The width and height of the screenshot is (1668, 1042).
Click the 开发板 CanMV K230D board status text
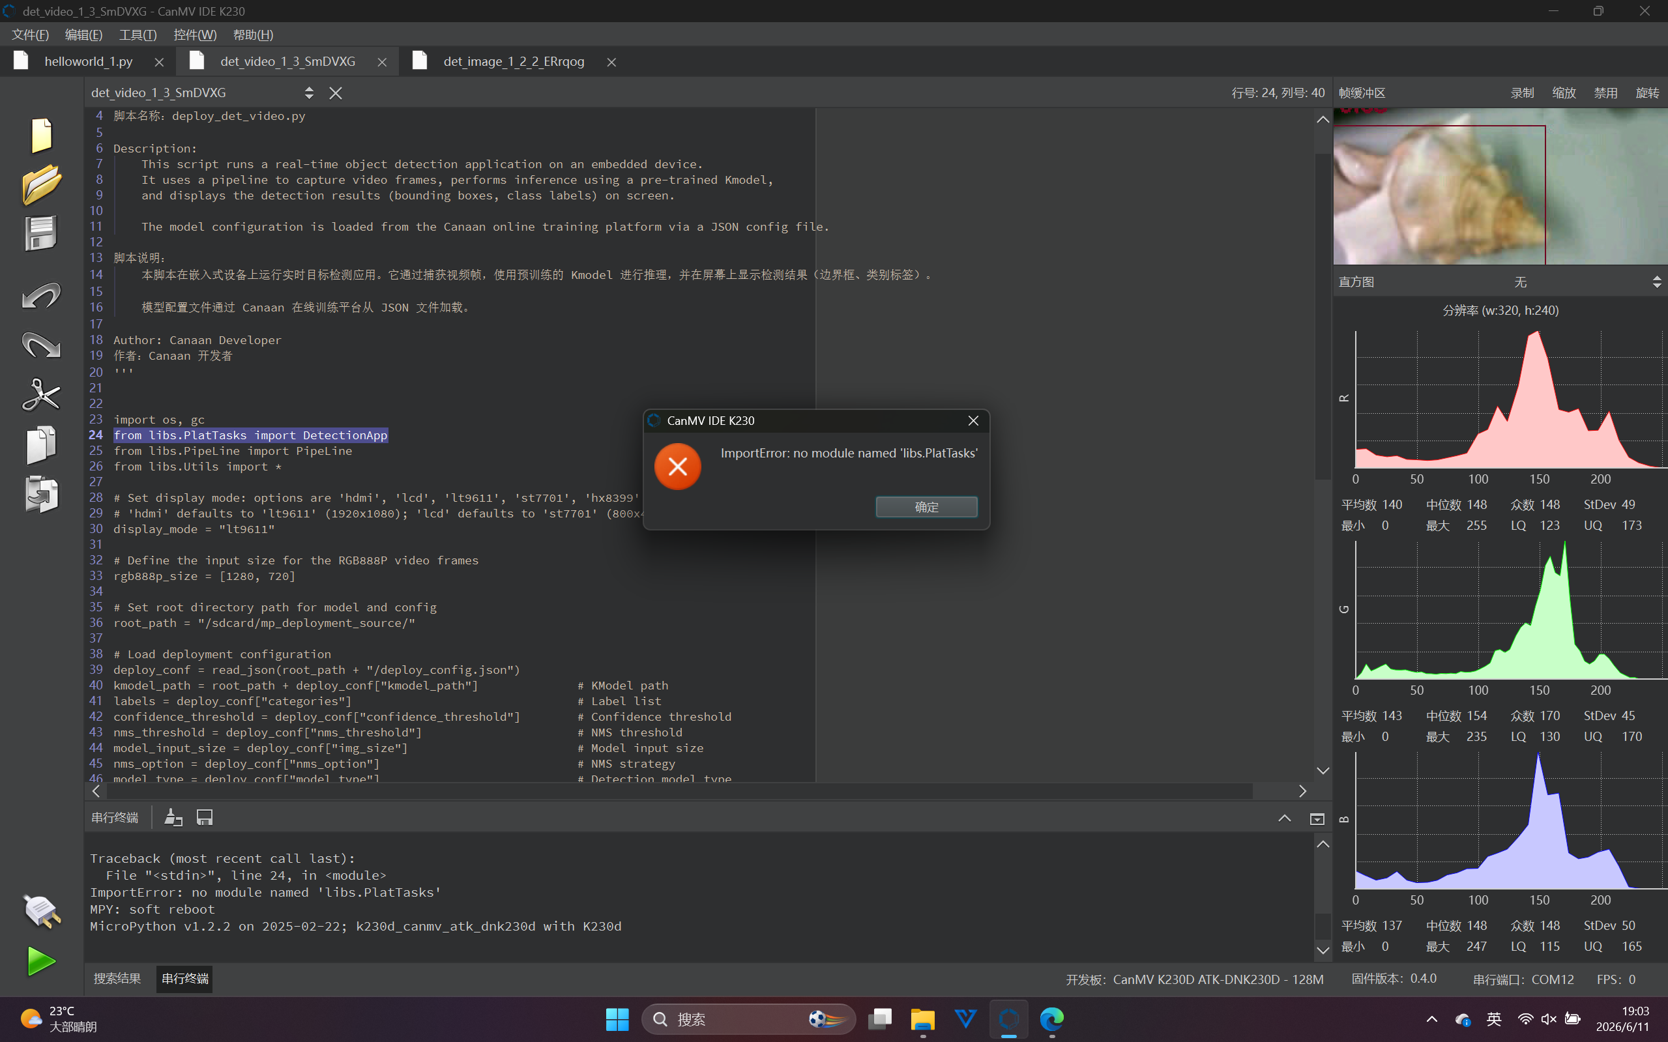pyautogui.click(x=1195, y=979)
